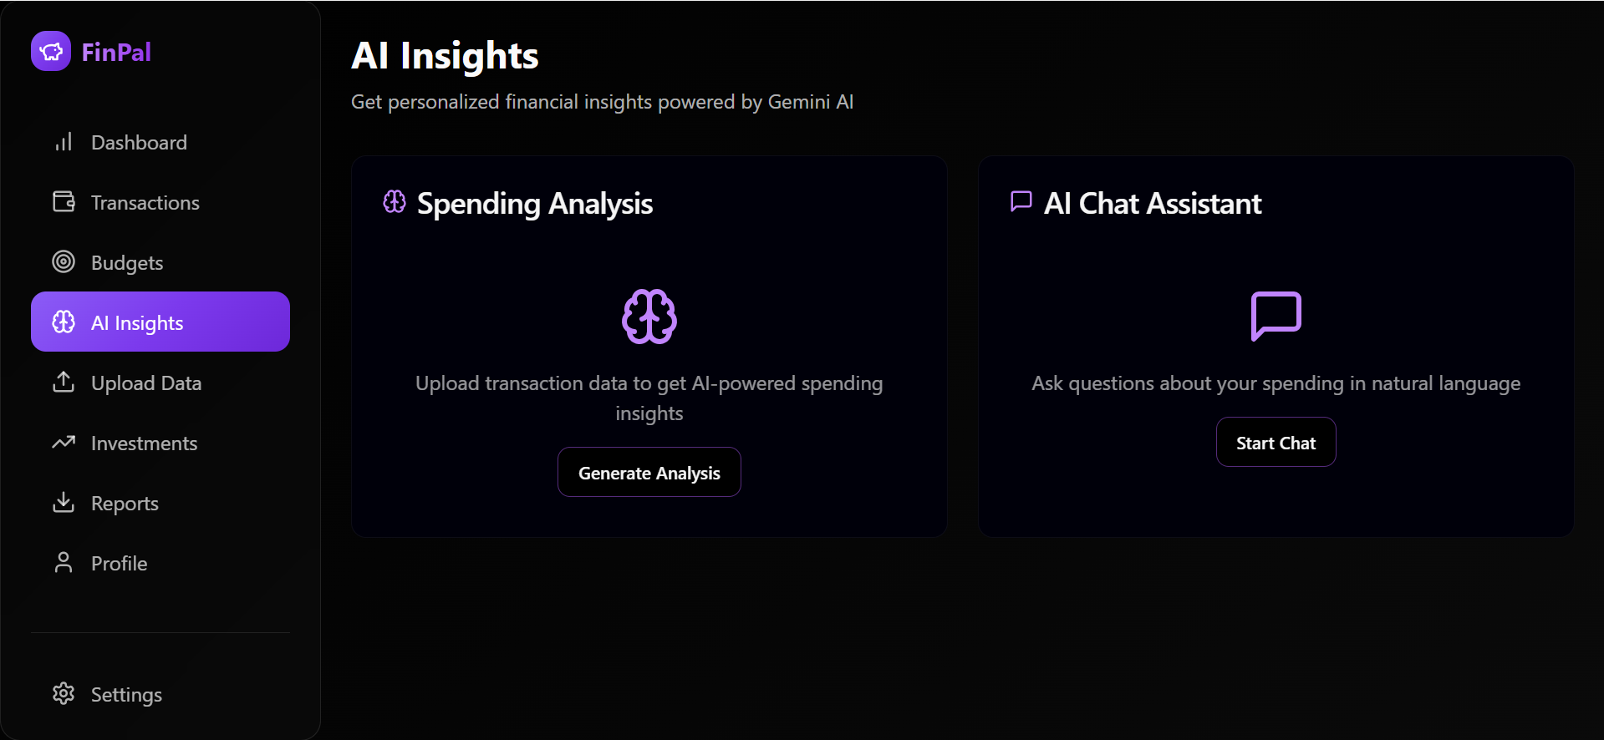
Task: Click the large chat bubble icon
Action: [x=1276, y=316]
